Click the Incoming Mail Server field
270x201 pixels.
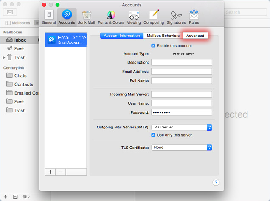pyautogui.click(x=181, y=94)
